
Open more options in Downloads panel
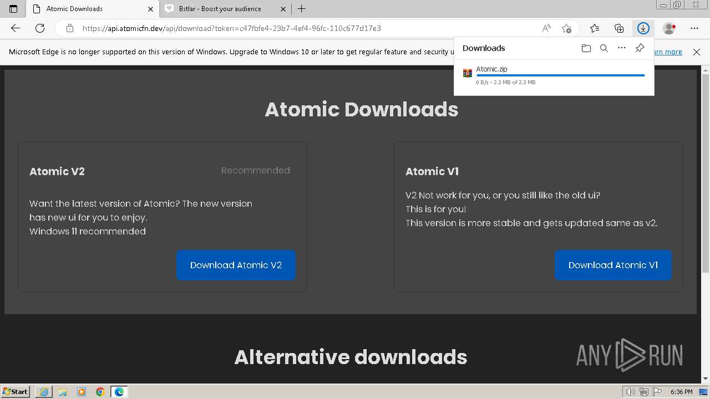pos(622,48)
